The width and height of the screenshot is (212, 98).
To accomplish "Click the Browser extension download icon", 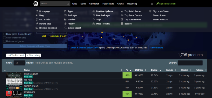I will coord(37,28).
